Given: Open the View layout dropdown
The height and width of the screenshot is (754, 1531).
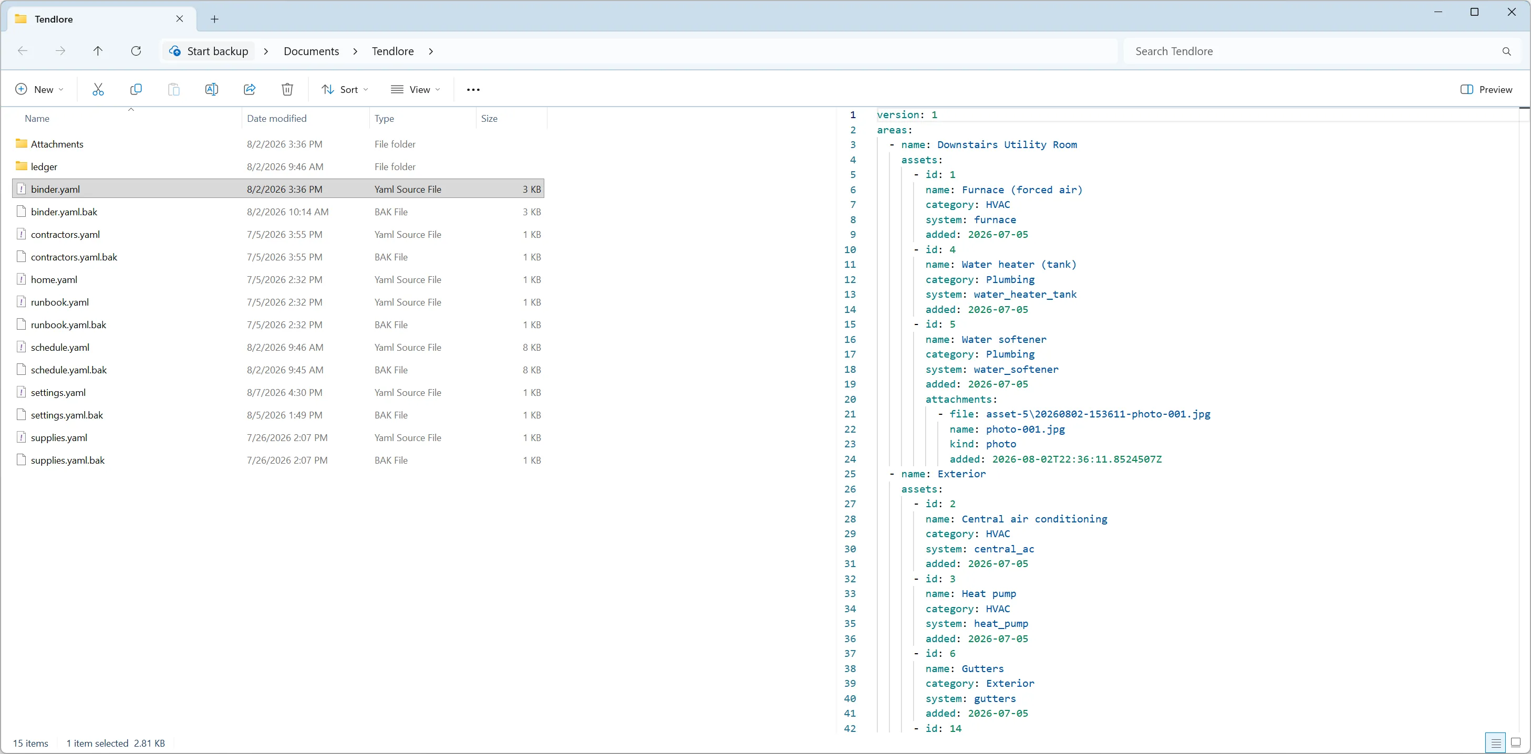Looking at the screenshot, I should click(416, 89).
